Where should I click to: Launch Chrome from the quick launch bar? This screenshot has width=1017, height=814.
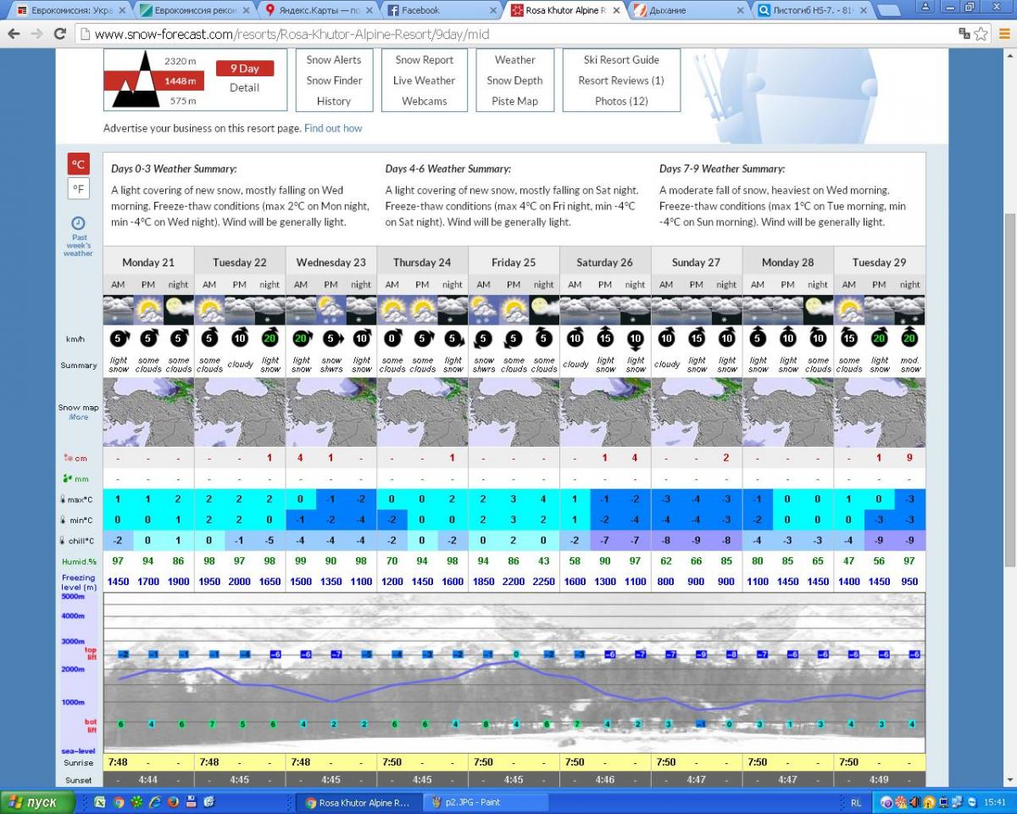click(x=119, y=802)
